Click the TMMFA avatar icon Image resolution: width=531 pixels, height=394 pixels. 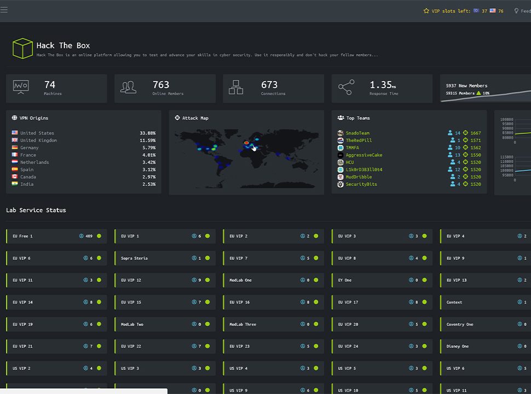[340, 148]
